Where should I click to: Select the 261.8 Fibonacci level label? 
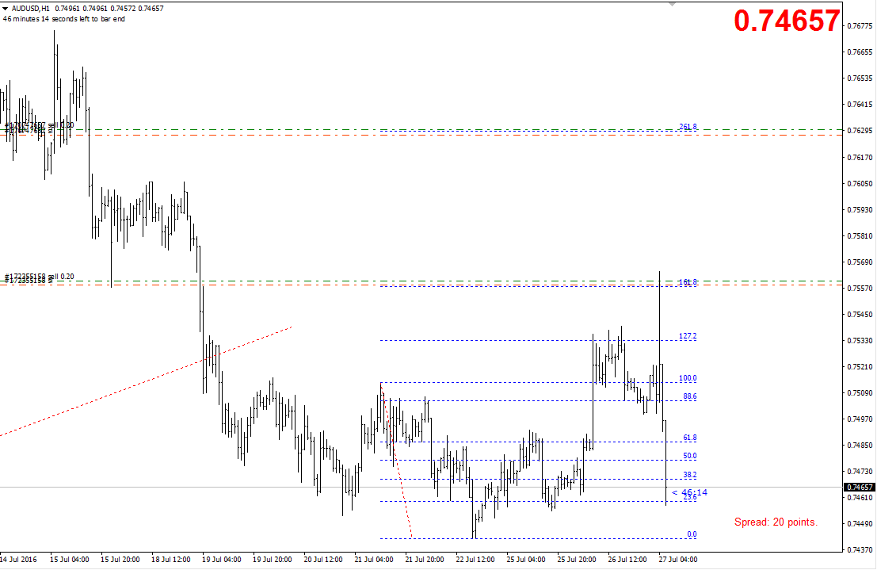point(688,127)
